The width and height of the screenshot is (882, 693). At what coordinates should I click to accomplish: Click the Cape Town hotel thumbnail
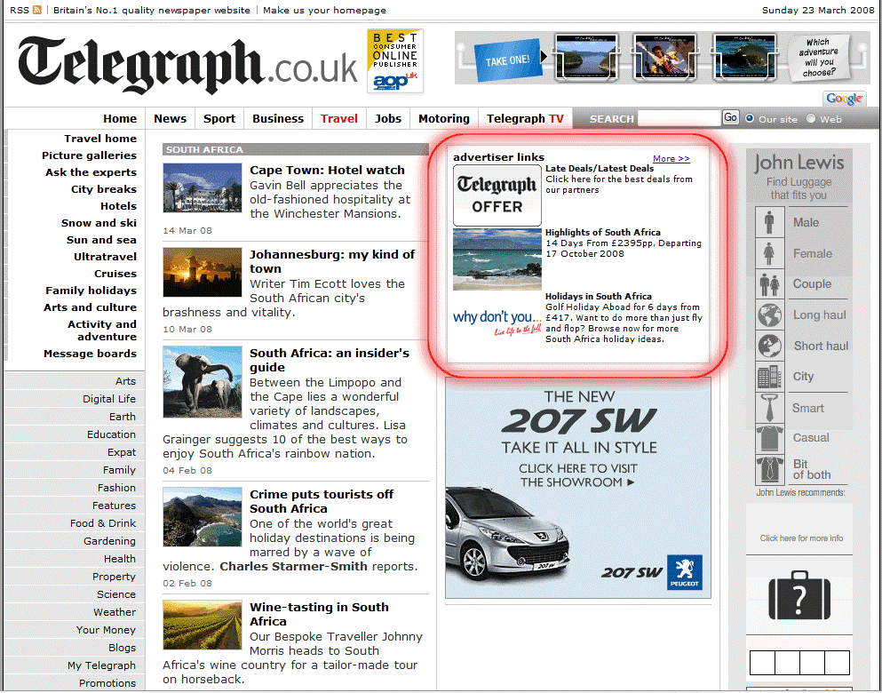tap(203, 187)
